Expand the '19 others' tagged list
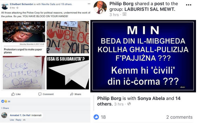The width and height of the screenshot is (198, 123). click(66, 4)
